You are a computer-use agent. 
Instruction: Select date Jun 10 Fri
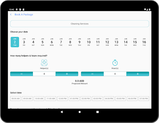(x=89, y=42)
